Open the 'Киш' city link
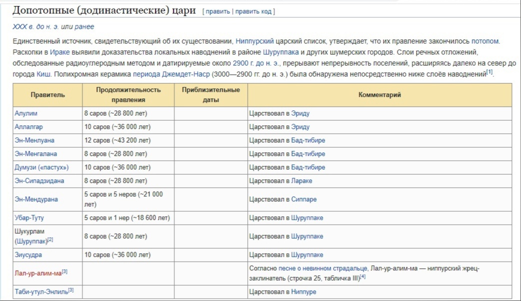The height and width of the screenshot is (301, 521). 43,74
